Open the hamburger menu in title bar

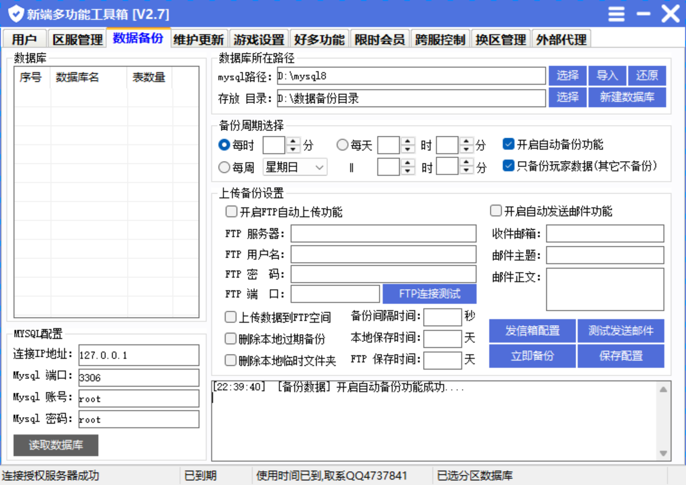click(x=616, y=14)
